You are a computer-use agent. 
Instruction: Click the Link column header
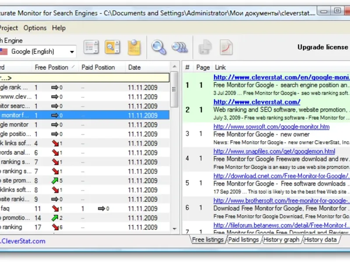pyautogui.click(x=220, y=67)
